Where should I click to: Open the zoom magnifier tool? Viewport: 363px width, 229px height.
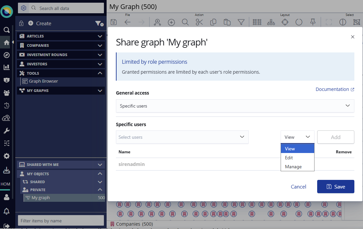(x=185, y=22)
